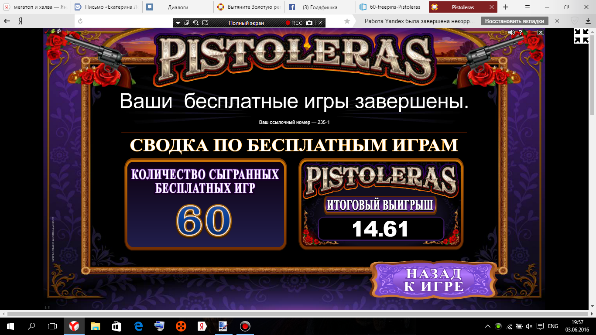Switch to the мегатоп и халва tab
This screenshot has width=596, height=335.
35,7
